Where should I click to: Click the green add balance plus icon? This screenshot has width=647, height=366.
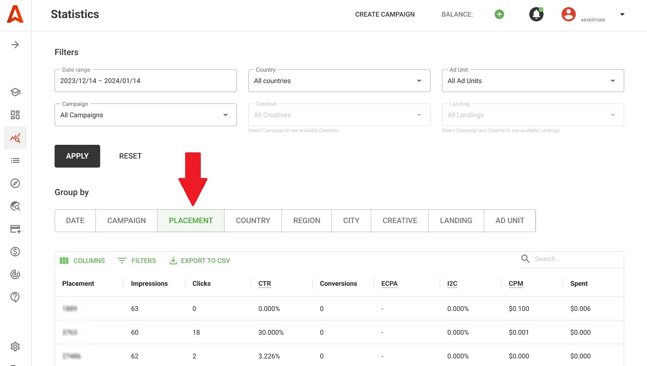click(x=499, y=14)
